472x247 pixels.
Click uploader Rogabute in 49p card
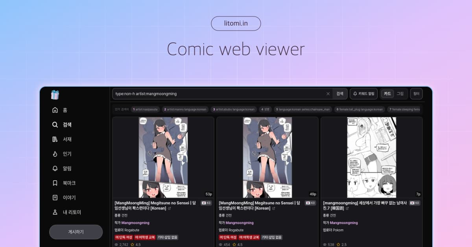pyautogui.click(x=236, y=230)
